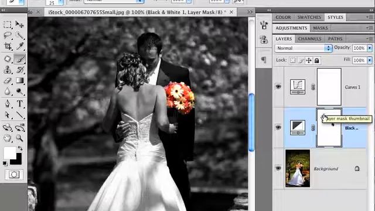Switch to the Masks tab
Image resolution: width=375 pixels, height=211 pixels.
321,28
